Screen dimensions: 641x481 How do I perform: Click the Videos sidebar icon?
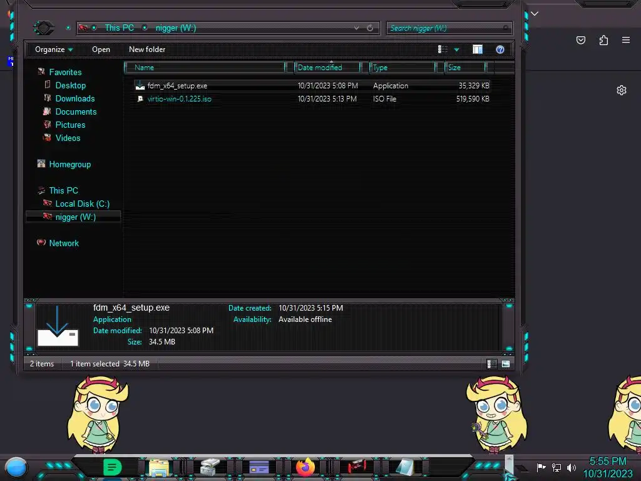click(x=48, y=137)
